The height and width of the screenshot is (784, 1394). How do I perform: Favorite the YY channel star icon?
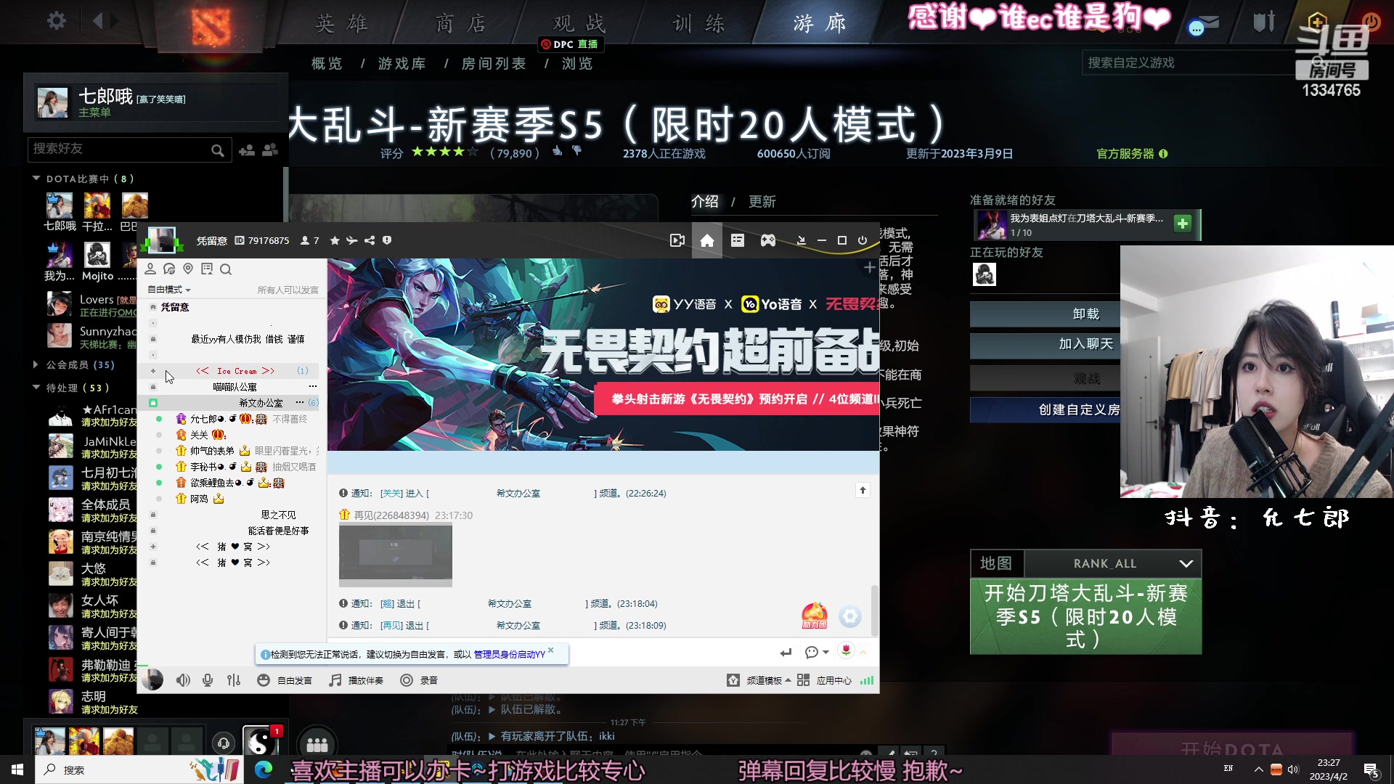(335, 240)
